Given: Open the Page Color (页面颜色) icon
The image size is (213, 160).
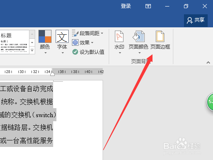Looking at the screenshot, I should pos(139,36).
